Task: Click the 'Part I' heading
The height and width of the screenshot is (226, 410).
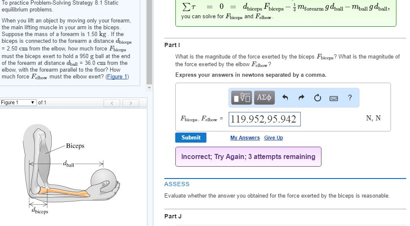Action: (x=172, y=45)
